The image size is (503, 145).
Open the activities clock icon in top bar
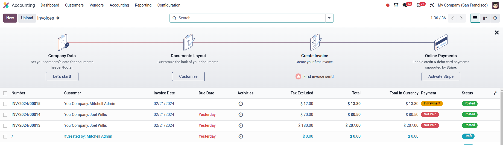419,5
